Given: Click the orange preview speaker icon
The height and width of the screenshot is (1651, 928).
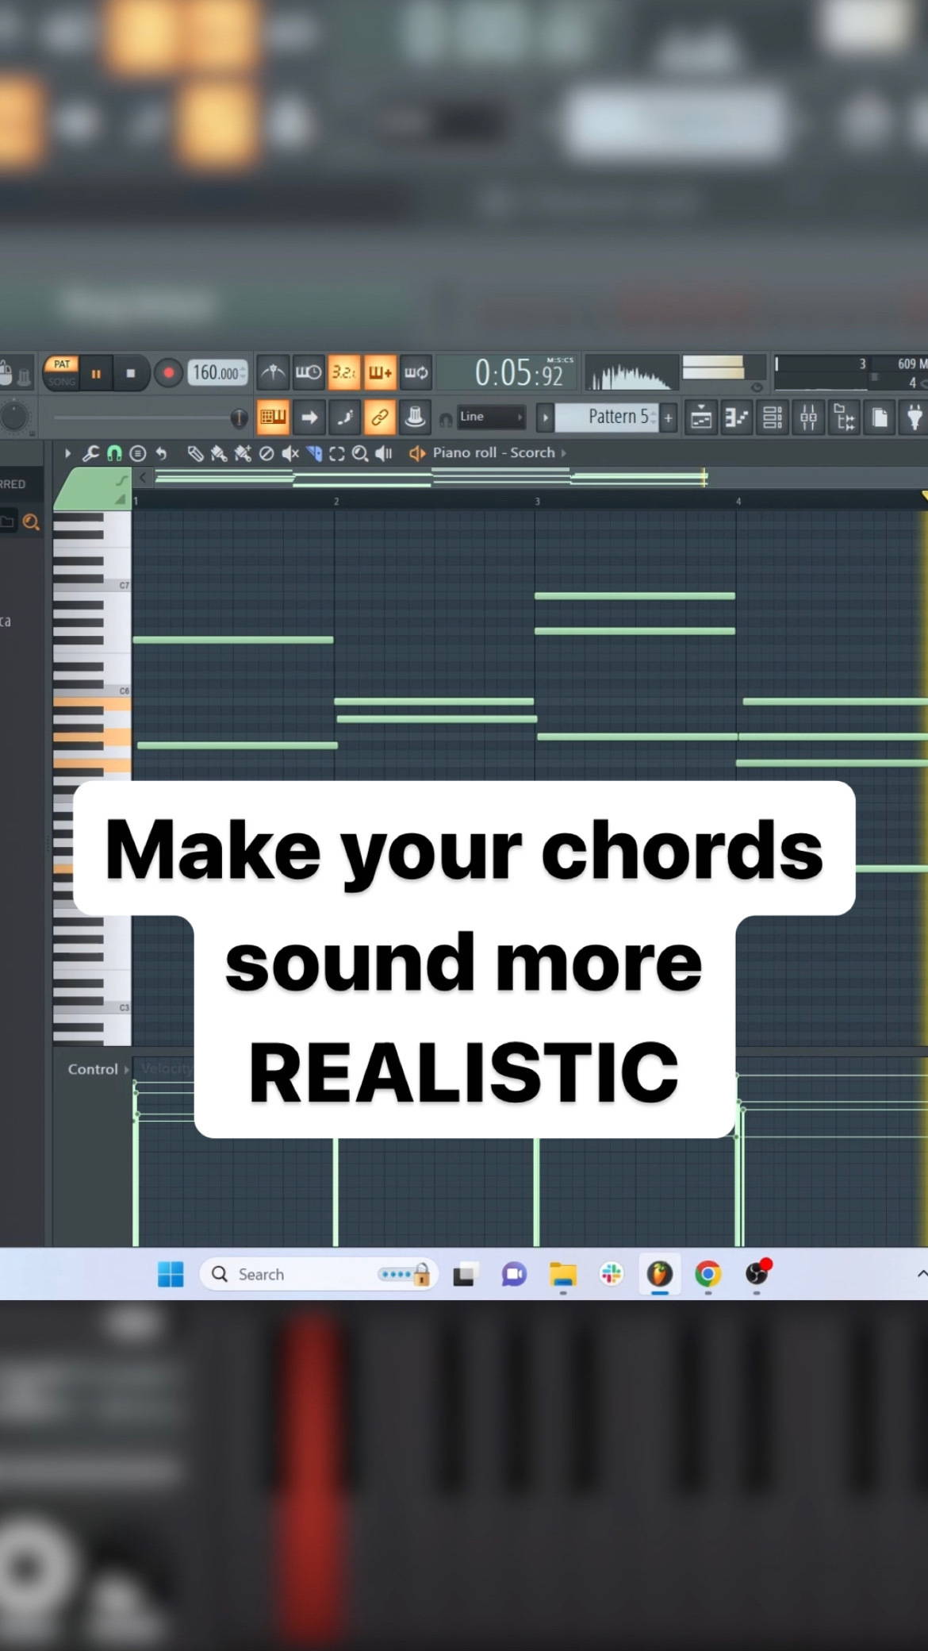Looking at the screenshot, I should coord(417,453).
